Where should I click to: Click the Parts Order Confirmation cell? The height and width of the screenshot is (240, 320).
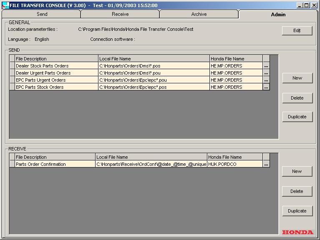pyautogui.click(x=55, y=164)
